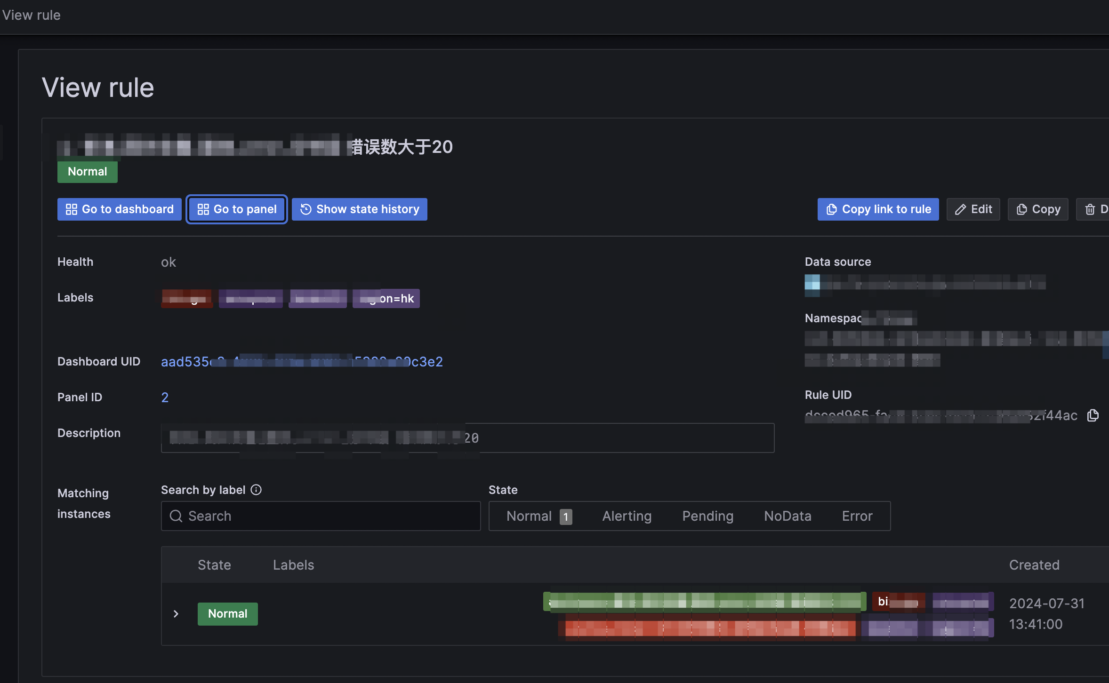Screen dimensions: 1109x683
Task: Open Show state history
Action: coord(360,209)
